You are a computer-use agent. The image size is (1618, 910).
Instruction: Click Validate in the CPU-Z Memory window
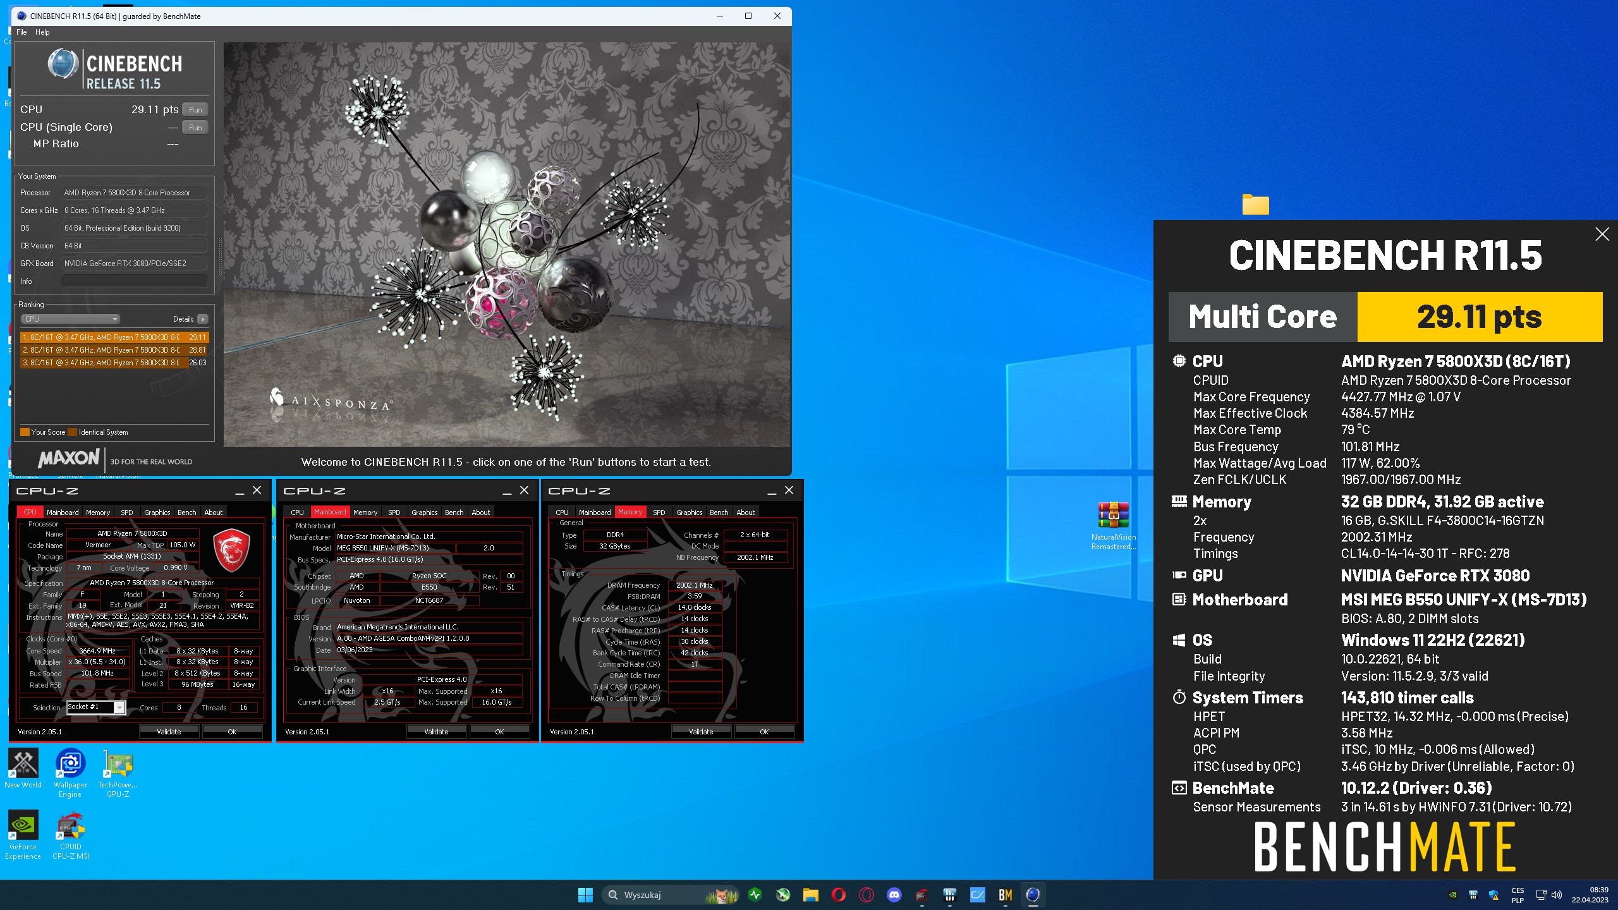701,732
